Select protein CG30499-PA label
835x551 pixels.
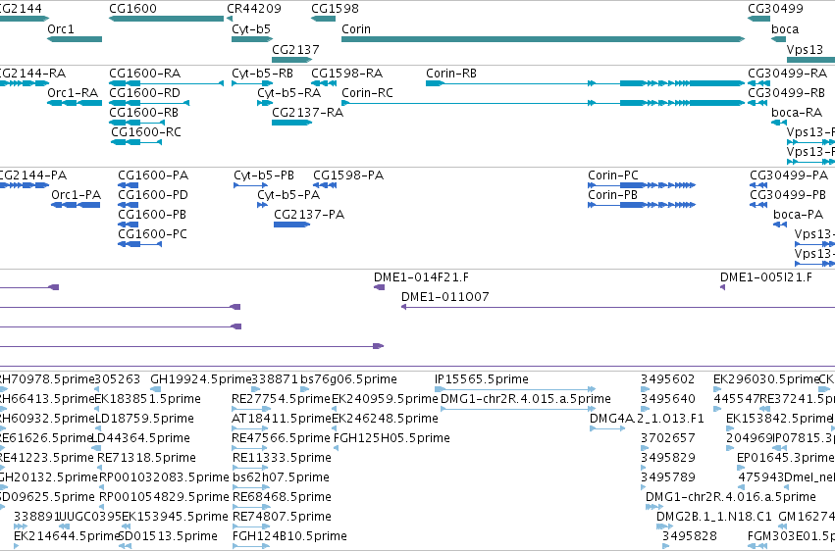[789, 175]
